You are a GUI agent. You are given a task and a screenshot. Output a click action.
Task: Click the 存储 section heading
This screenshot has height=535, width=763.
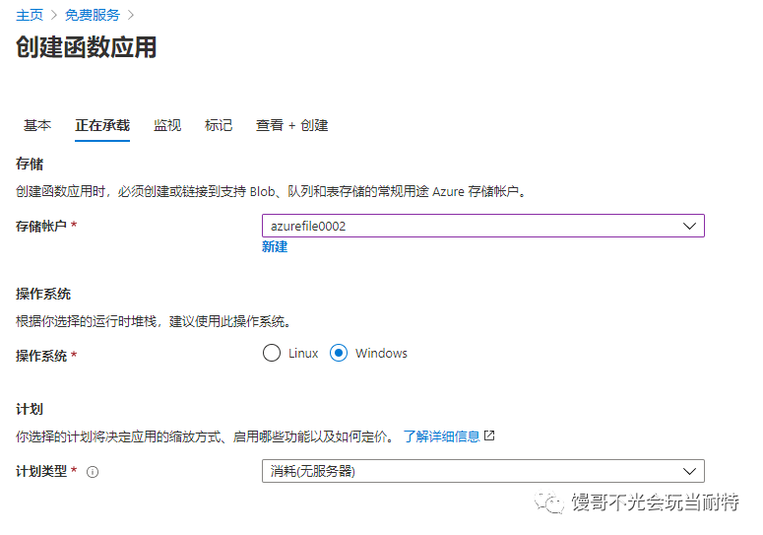point(30,165)
